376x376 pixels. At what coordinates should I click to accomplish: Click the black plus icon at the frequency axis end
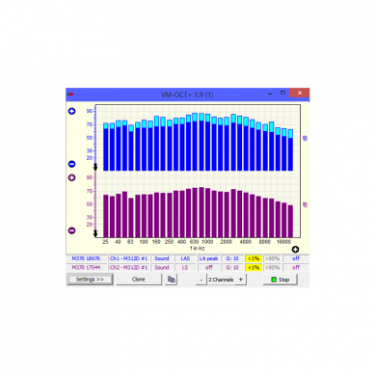click(295, 250)
